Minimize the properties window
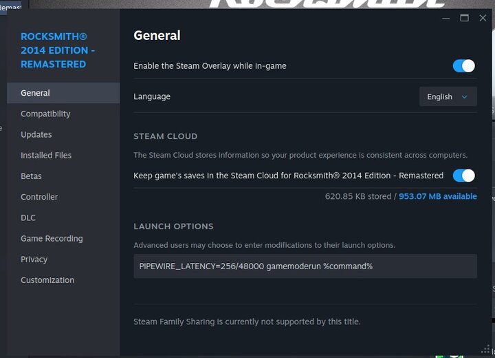The width and height of the screenshot is (495, 358). click(x=446, y=18)
